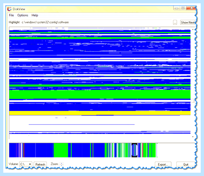Decrease zoom with the down stepper arrow
This screenshot has height=176, width=204.
(x=62, y=165)
